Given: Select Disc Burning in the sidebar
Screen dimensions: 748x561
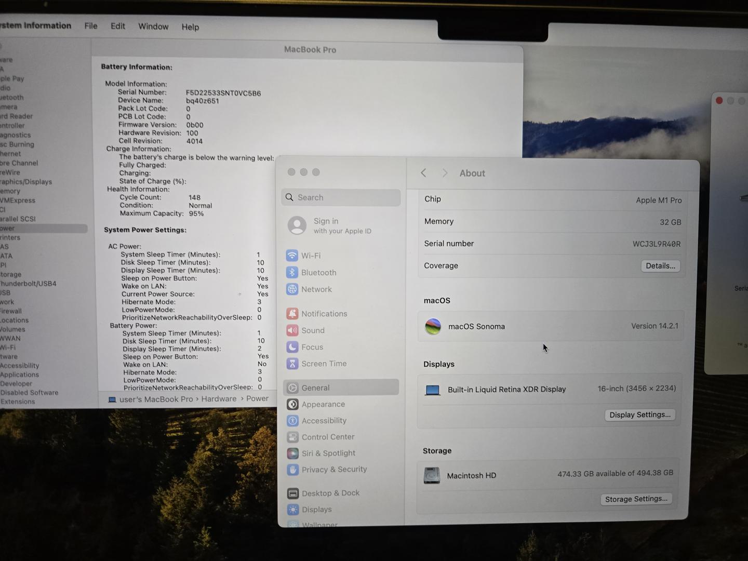Looking at the screenshot, I should (17, 144).
